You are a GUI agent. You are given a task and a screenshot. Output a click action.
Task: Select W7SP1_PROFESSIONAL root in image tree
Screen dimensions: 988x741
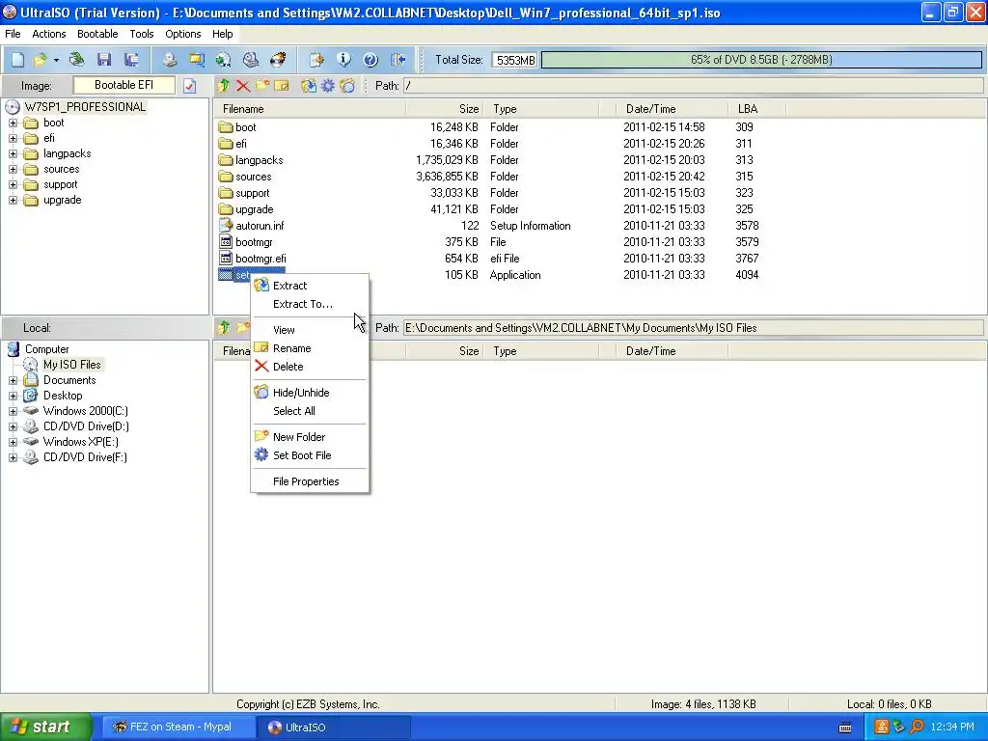tap(85, 106)
